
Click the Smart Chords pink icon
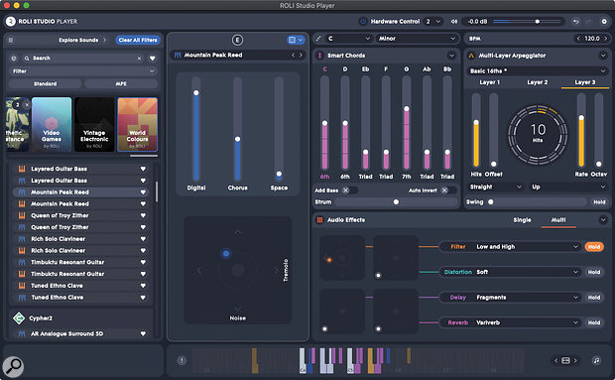coord(319,56)
